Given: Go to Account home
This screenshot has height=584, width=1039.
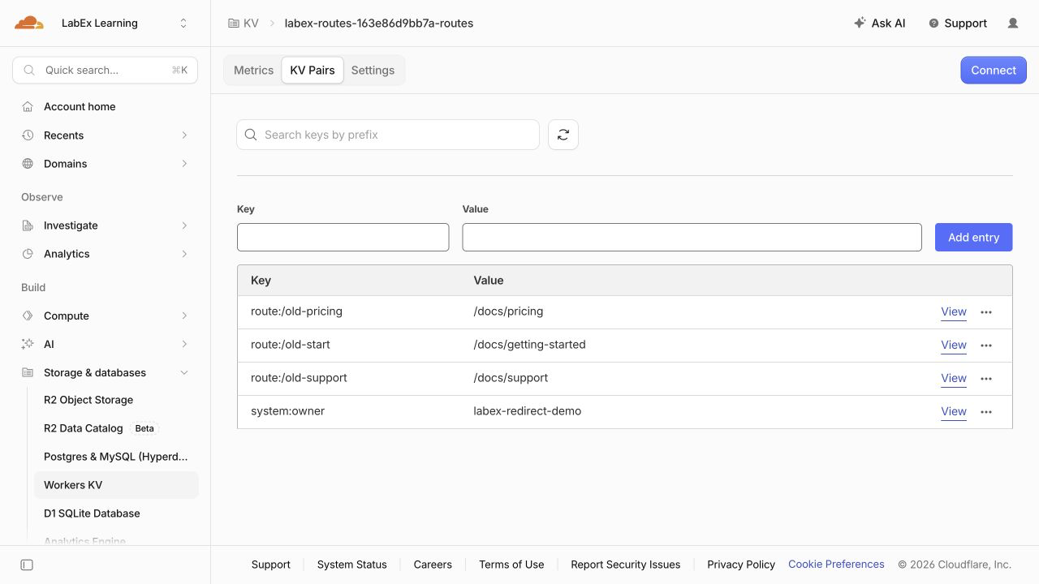Looking at the screenshot, I should click(x=80, y=106).
